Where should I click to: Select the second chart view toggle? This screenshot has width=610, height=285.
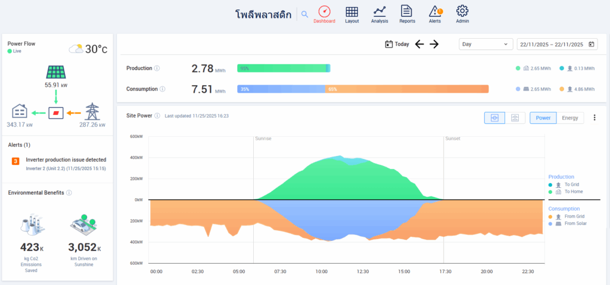click(x=515, y=118)
